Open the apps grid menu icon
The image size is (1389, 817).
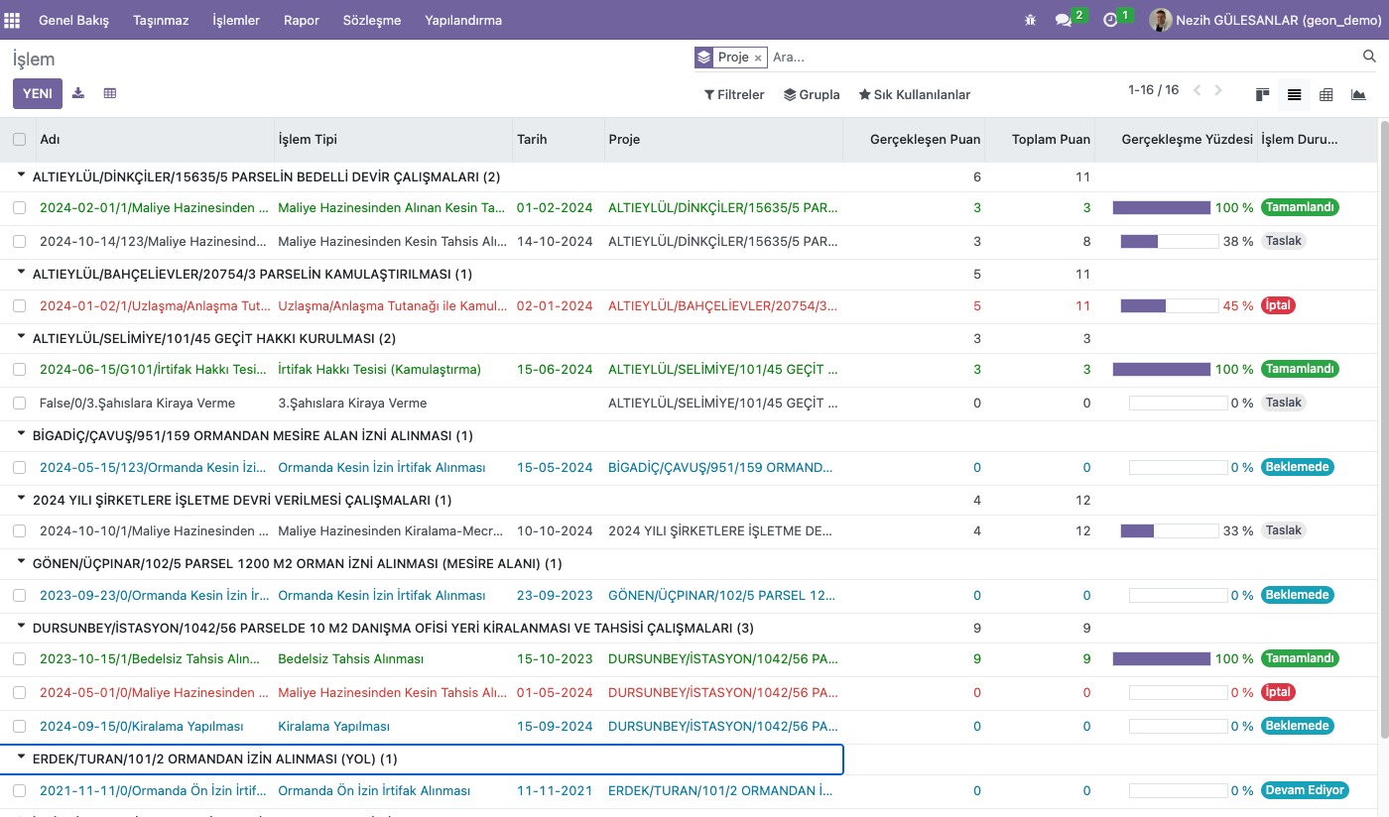click(x=12, y=20)
